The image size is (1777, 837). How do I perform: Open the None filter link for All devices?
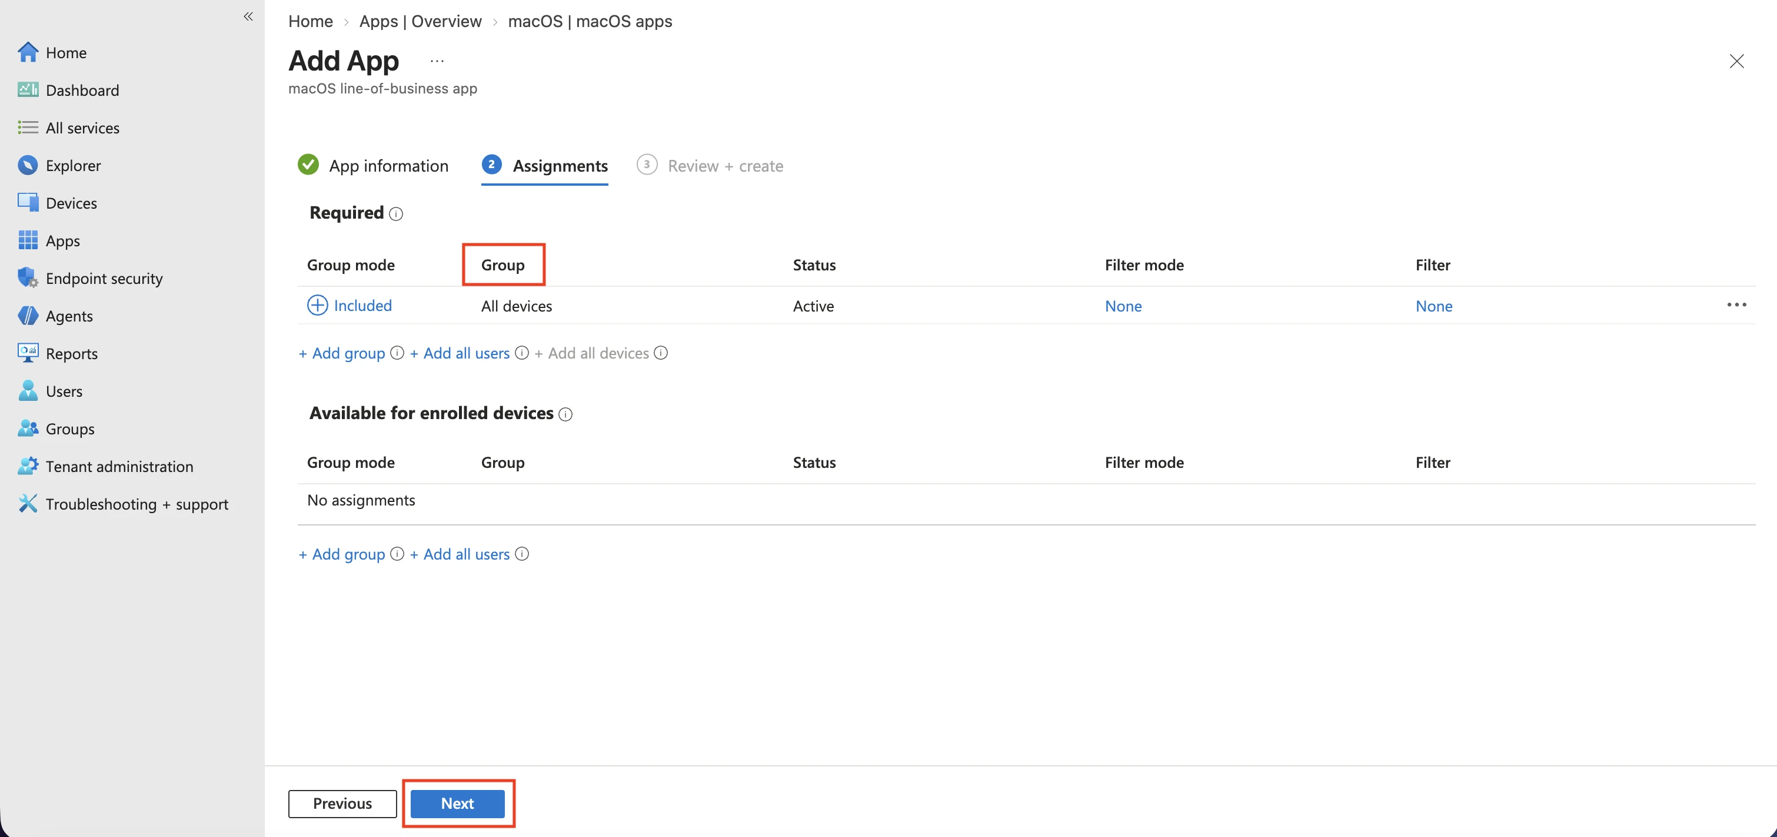click(1433, 306)
